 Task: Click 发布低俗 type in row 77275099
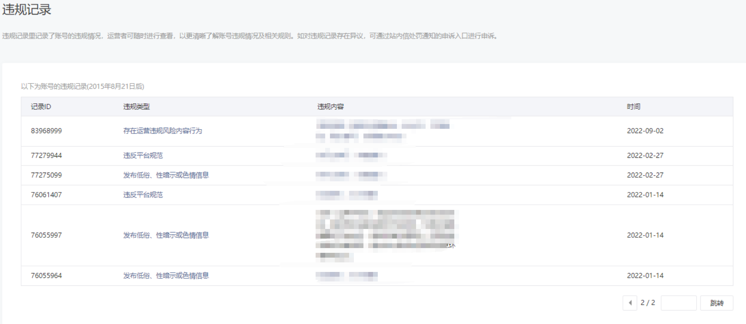coord(166,175)
